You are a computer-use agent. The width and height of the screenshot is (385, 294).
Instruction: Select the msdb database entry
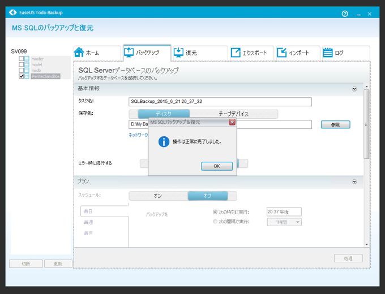click(x=36, y=71)
